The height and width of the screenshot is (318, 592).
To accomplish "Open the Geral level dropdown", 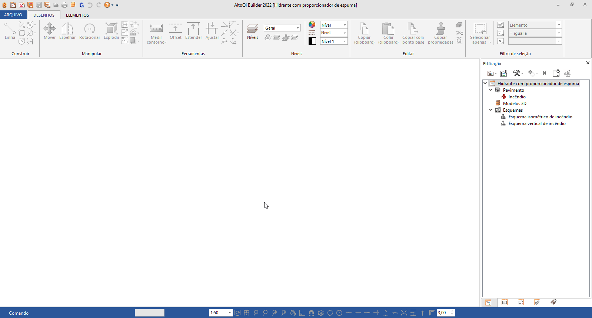I will [x=282, y=28].
